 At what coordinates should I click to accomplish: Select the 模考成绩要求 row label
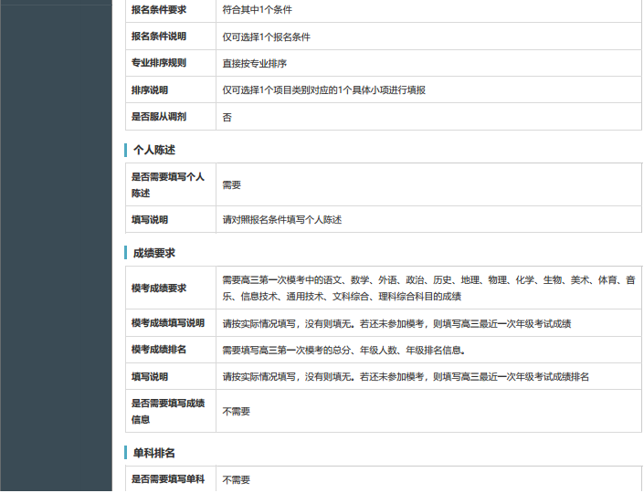coord(158,288)
